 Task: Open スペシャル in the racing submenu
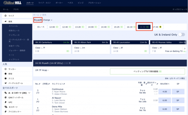(13, 26)
